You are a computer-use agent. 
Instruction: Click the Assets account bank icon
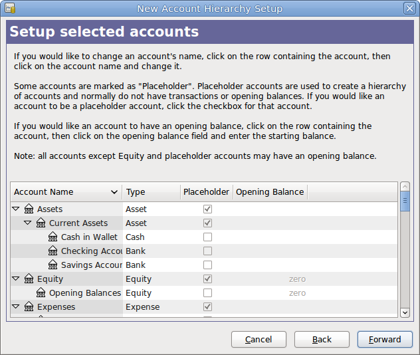[x=29, y=209]
